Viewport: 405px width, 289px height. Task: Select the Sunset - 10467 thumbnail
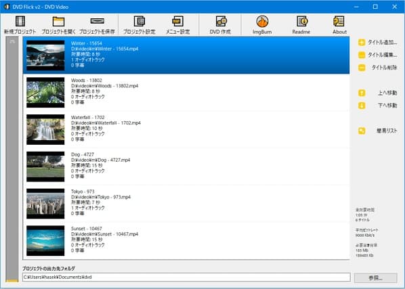(x=45, y=241)
